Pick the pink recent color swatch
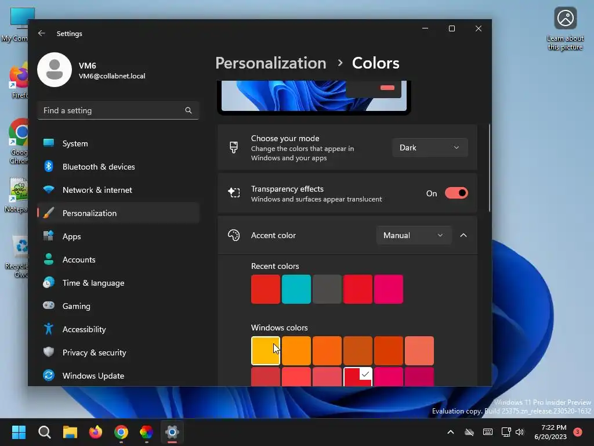 pos(388,289)
